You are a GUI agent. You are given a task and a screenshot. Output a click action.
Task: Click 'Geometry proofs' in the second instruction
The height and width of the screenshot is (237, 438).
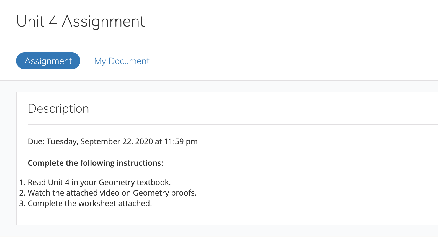coord(164,193)
